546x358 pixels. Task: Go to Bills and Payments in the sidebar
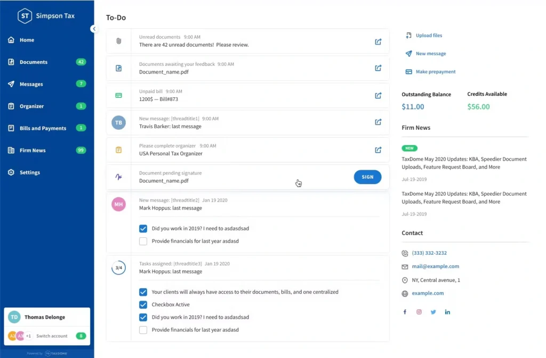11,128
